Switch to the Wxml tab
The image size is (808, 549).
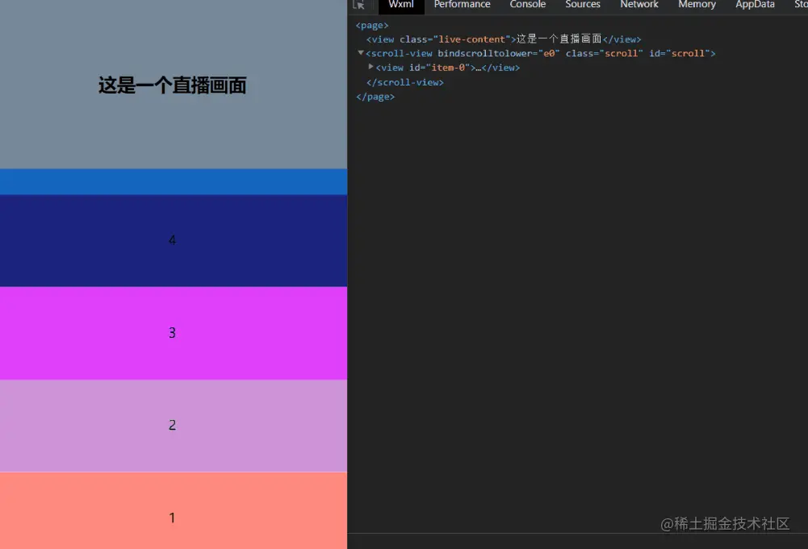[401, 5]
